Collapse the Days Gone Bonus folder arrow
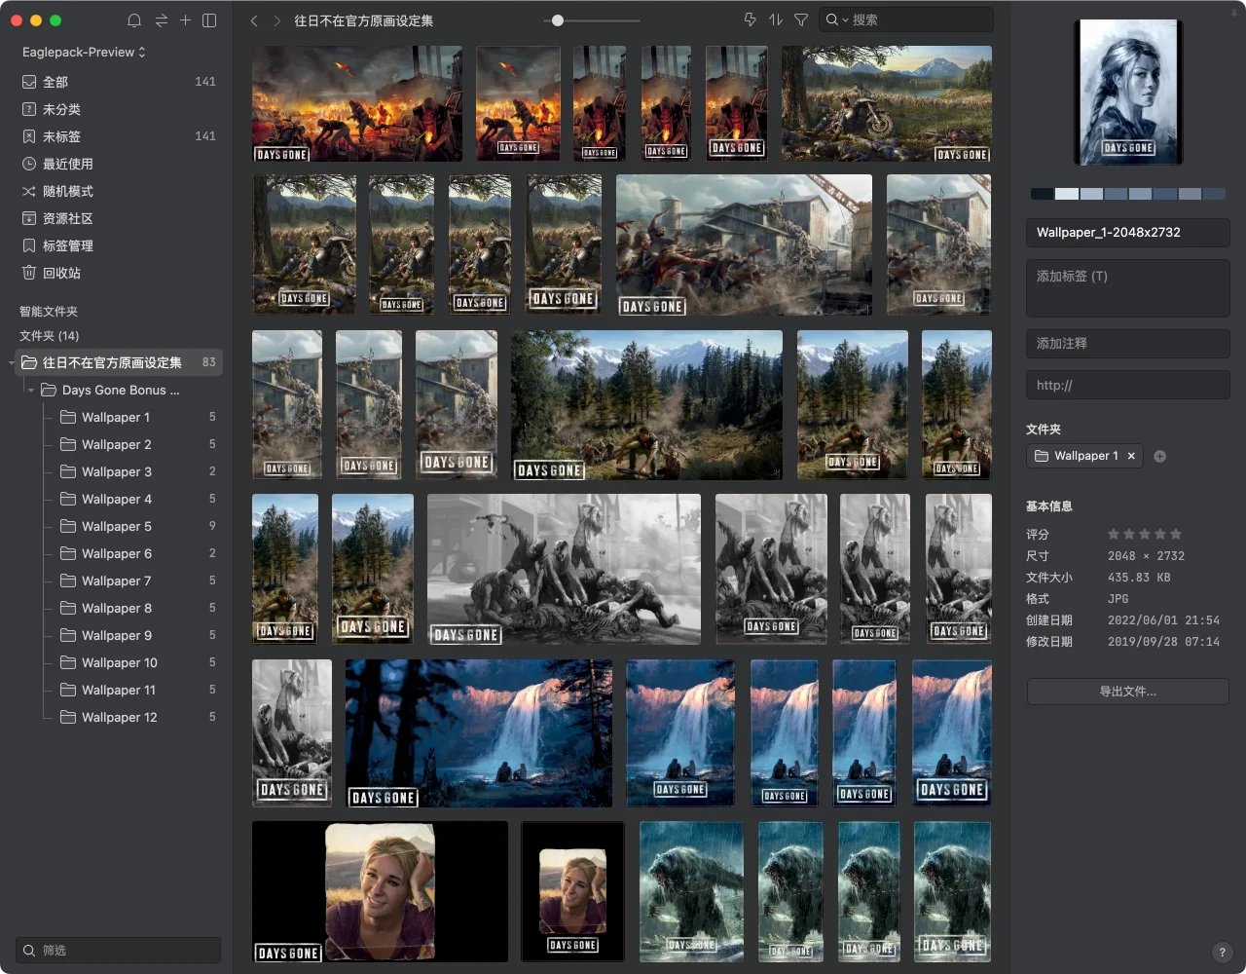 [31, 391]
